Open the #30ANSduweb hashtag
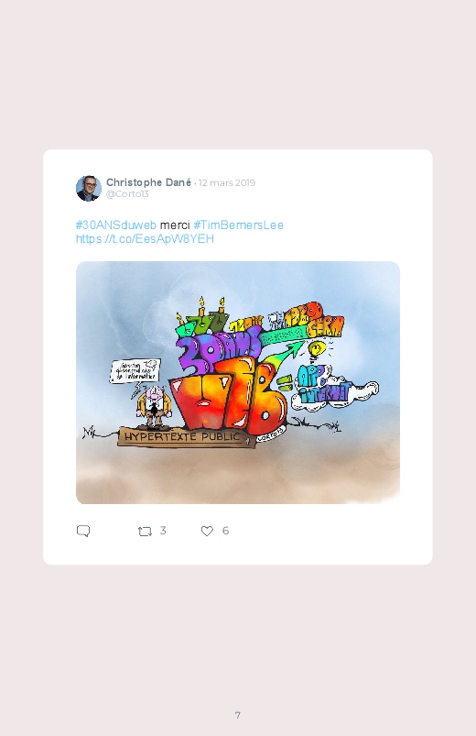 click(116, 225)
